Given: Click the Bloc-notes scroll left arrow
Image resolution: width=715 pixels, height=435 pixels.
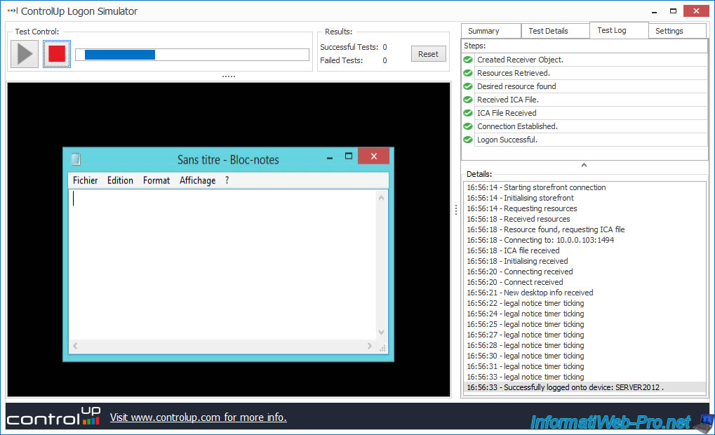Looking at the screenshot, I should [76, 346].
